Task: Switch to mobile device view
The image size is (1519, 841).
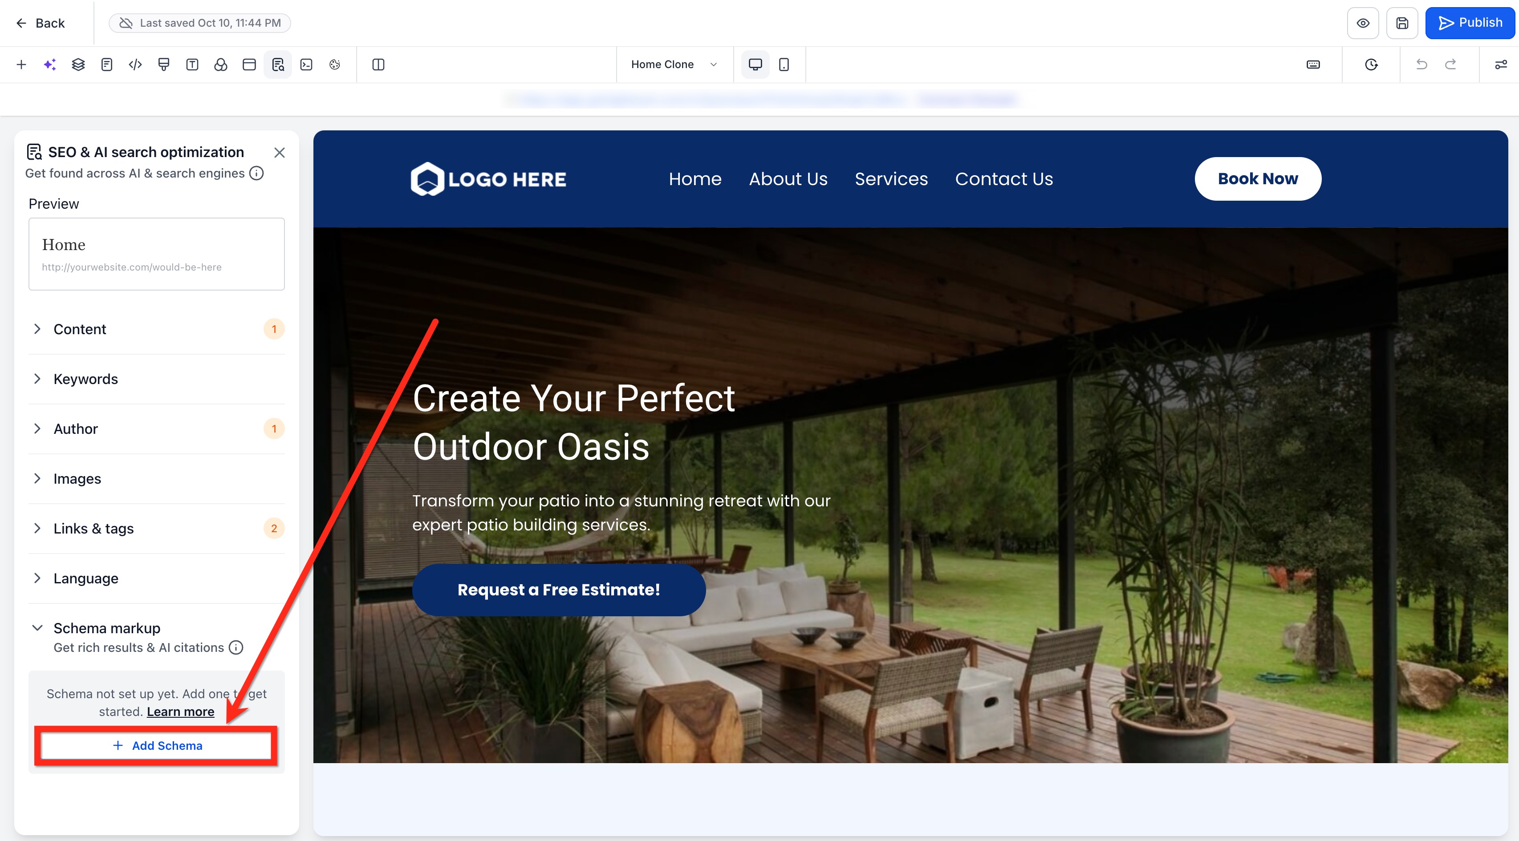Action: [x=784, y=64]
